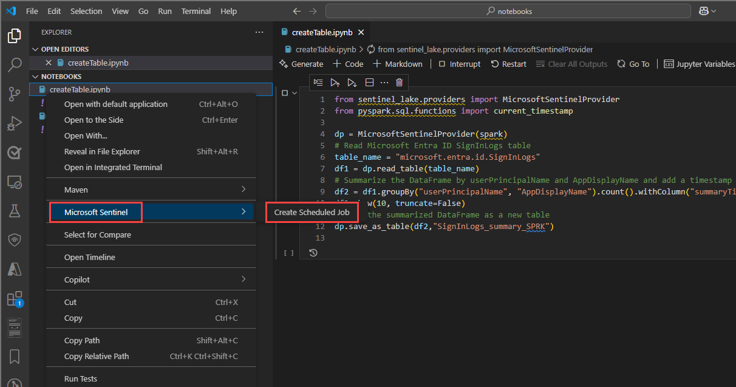
Task: Choose Copy Relative Path
Action: tap(151, 356)
